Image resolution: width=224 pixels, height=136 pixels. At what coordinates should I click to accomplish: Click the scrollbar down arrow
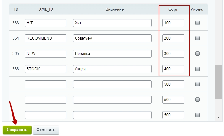(x=218, y=117)
